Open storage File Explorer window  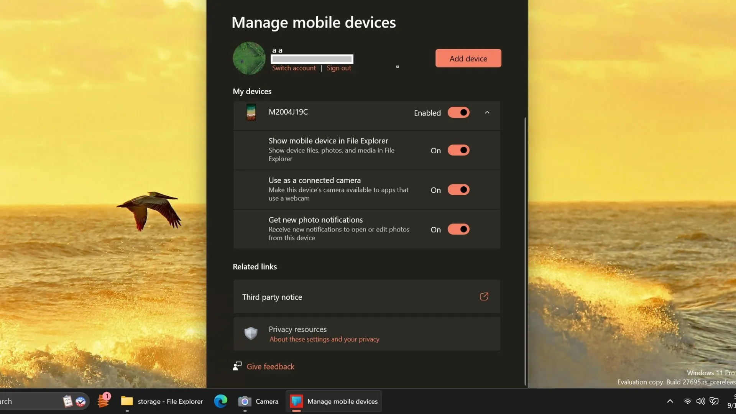(x=161, y=401)
